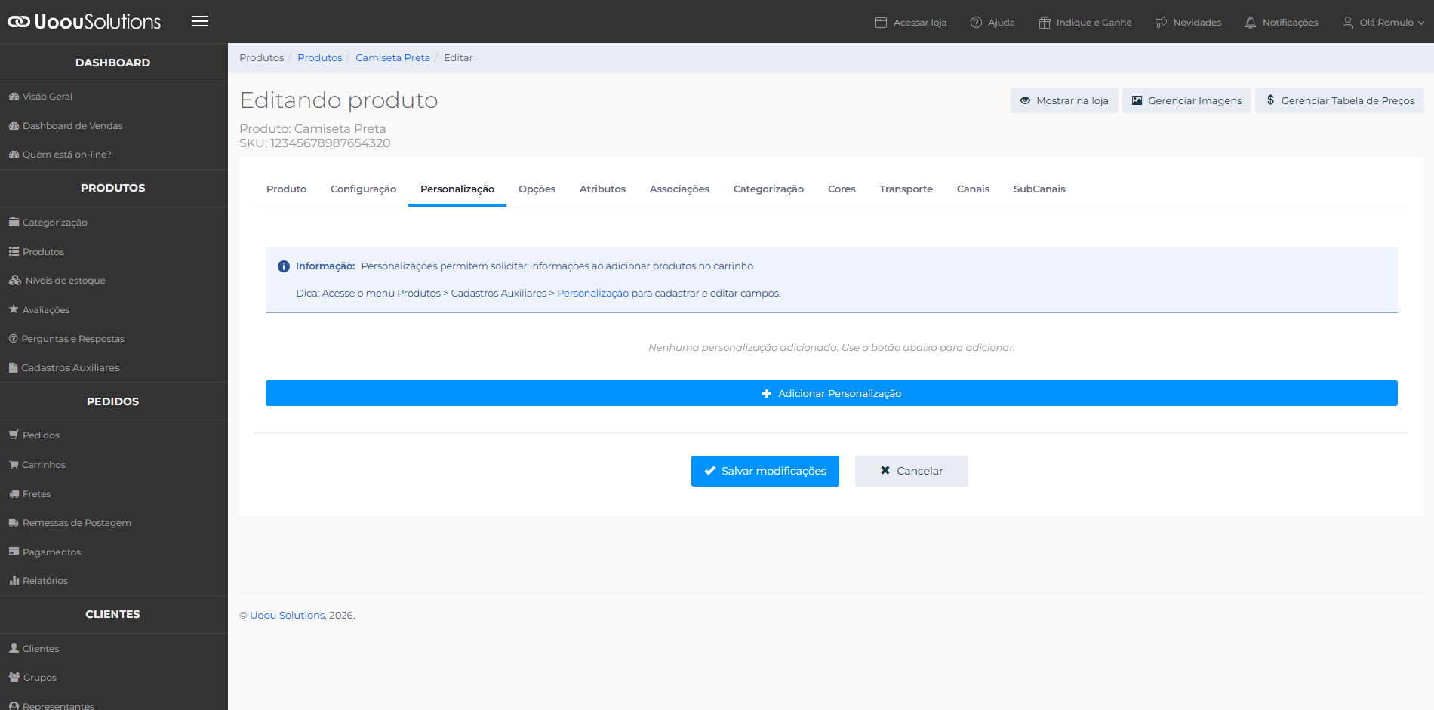Viewport: 1434px width, 710px height.
Task: Click Adicionar Personalização button
Action: click(832, 393)
